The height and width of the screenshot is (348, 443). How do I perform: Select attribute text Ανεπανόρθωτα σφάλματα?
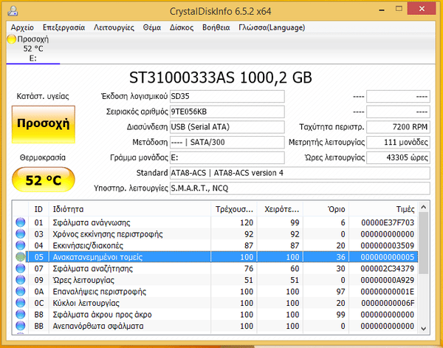(98, 326)
